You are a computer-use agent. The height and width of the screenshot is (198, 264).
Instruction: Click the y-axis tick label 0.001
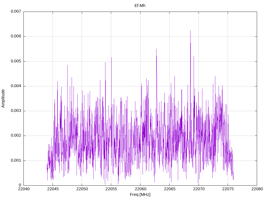coord(16,160)
